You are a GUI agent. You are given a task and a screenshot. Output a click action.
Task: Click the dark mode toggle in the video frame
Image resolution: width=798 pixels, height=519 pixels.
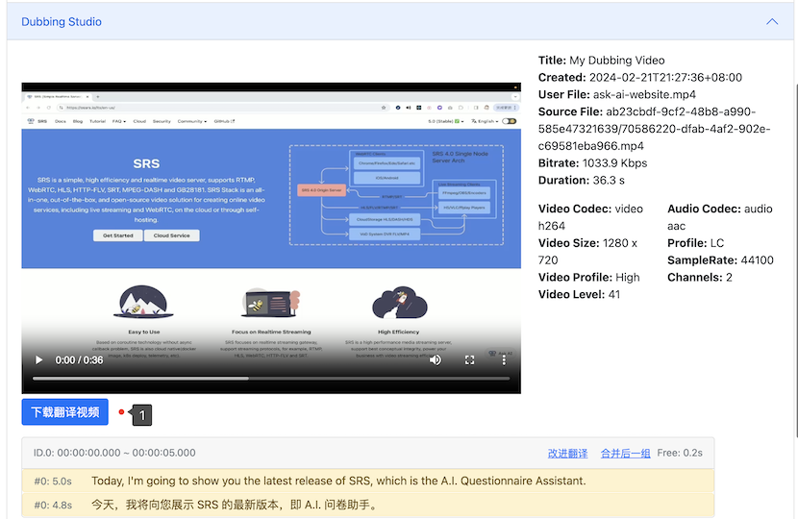click(x=509, y=122)
